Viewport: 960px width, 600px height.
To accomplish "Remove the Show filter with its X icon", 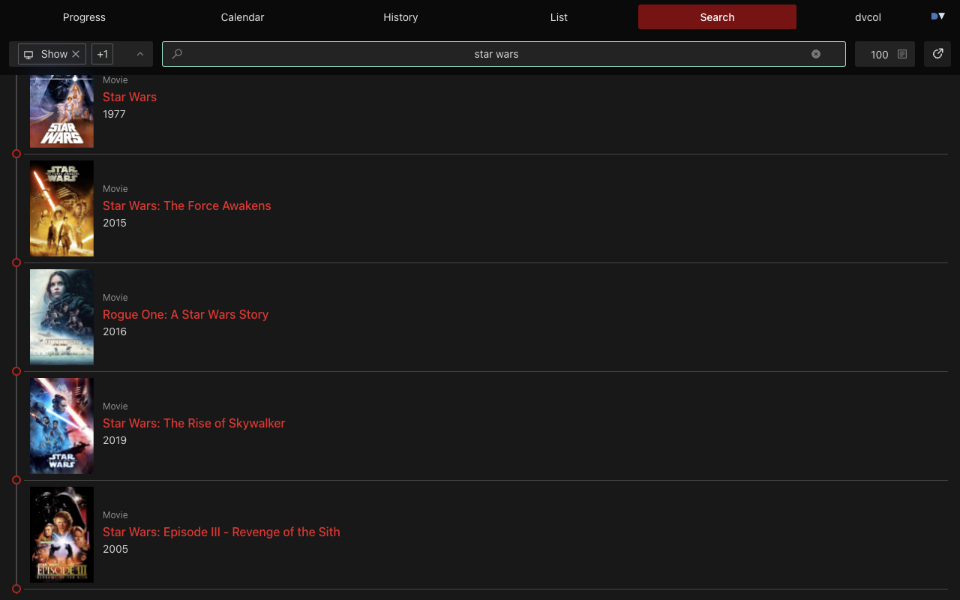I will 76,54.
